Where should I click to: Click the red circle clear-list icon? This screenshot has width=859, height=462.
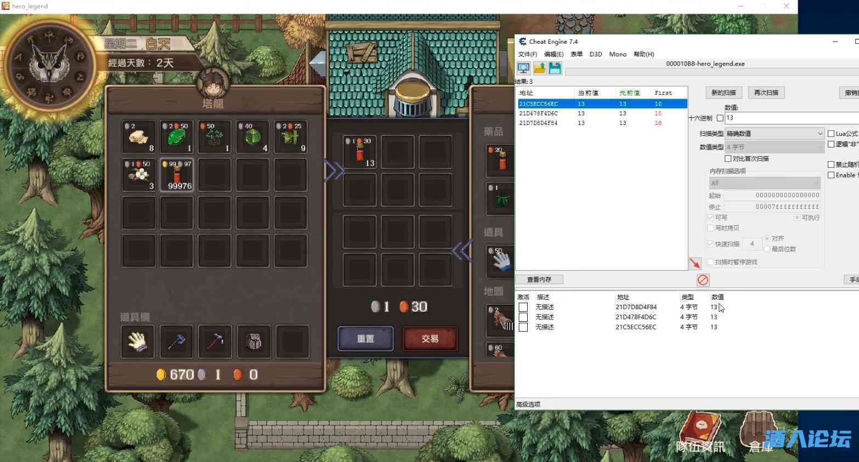coord(703,280)
